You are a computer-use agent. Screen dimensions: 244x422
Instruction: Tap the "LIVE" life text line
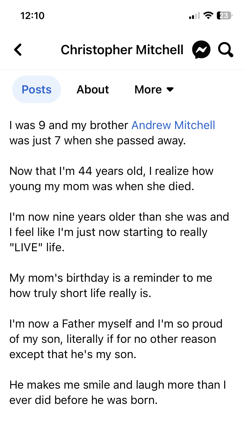pyautogui.click(x=37, y=247)
